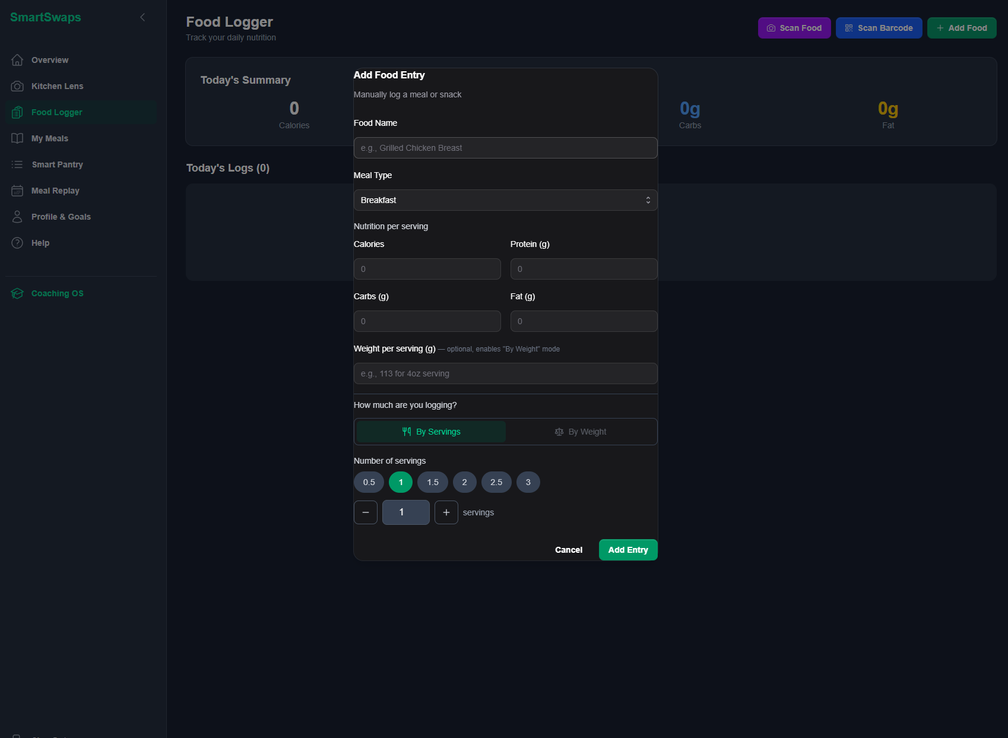The width and height of the screenshot is (1008, 738).
Task: Increment servings with the plus stepper
Action: click(446, 512)
